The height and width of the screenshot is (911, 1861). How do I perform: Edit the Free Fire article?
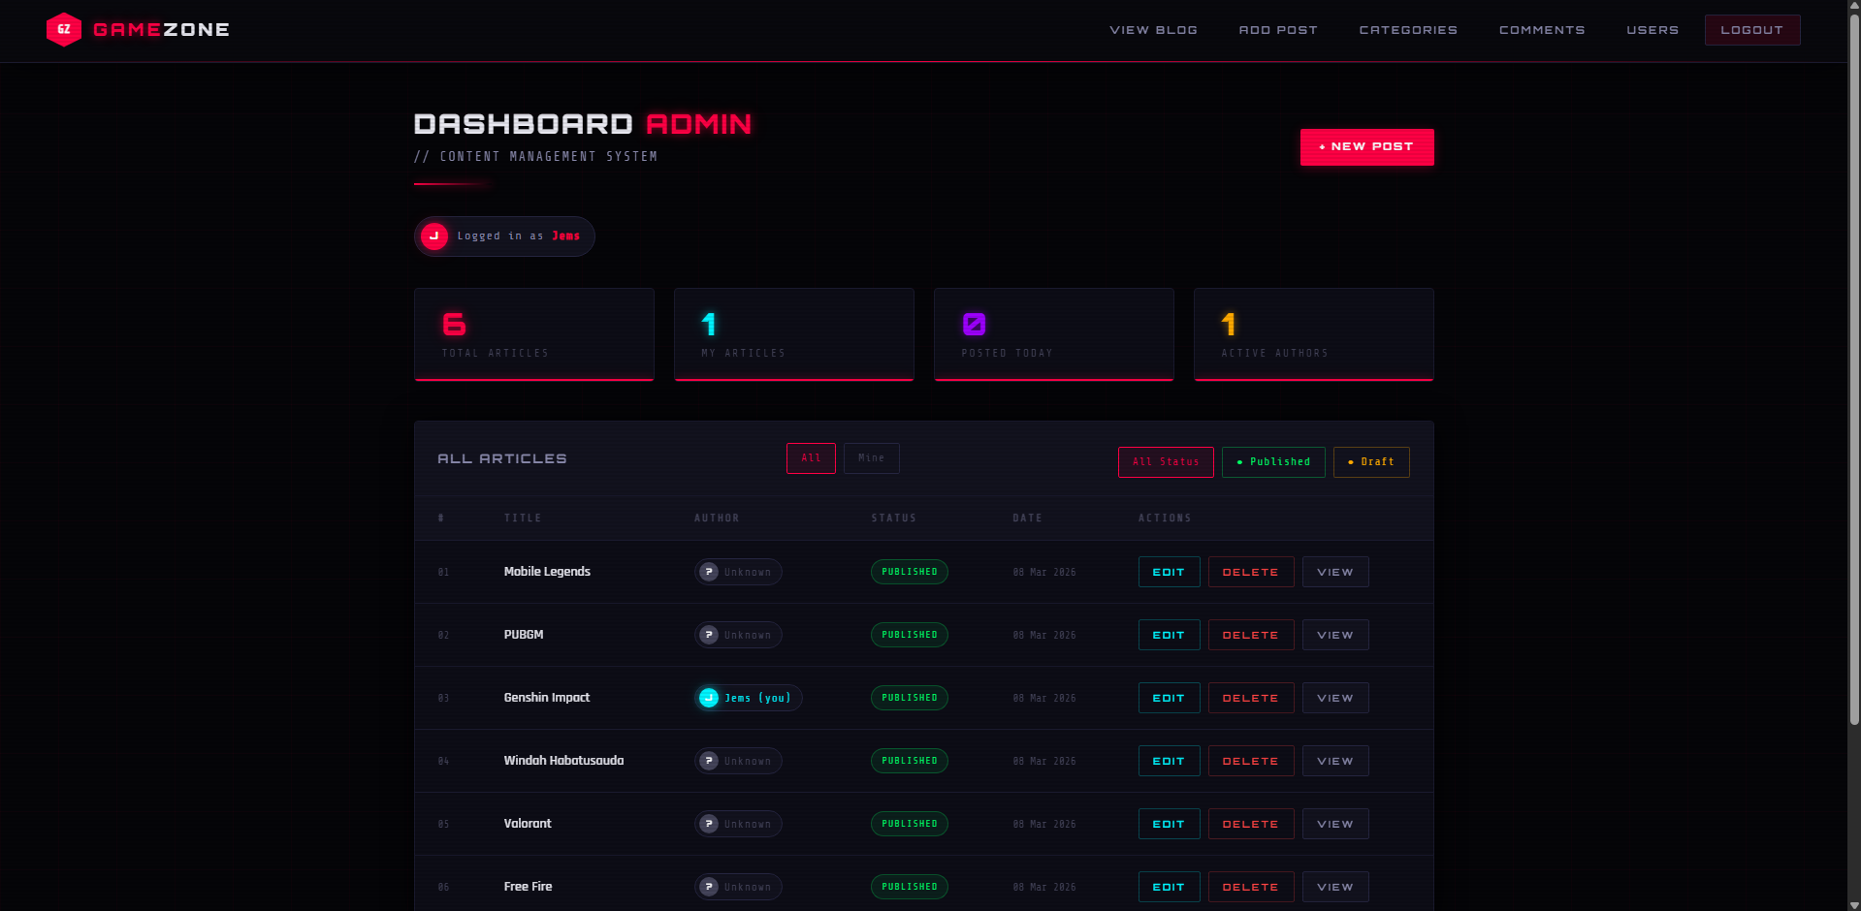pos(1169,887)
